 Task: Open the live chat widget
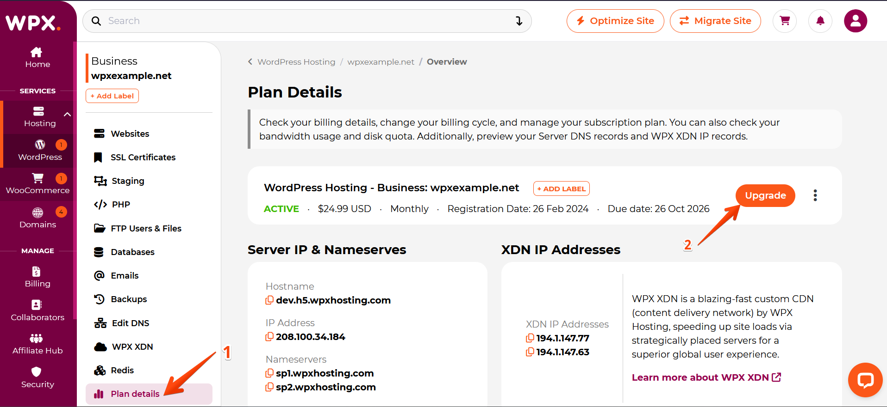865,380
